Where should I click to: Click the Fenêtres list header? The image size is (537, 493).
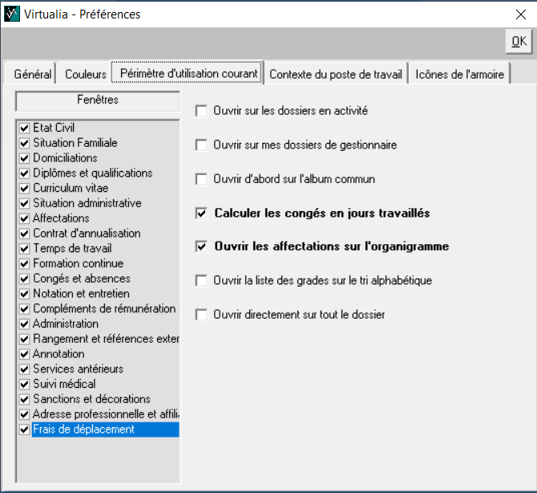98,100
